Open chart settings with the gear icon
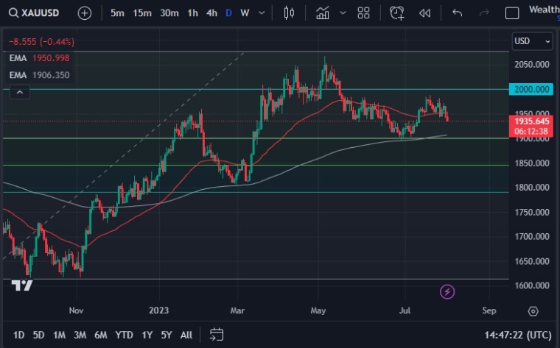Screen dimensions: 560x348 [533, 312]
